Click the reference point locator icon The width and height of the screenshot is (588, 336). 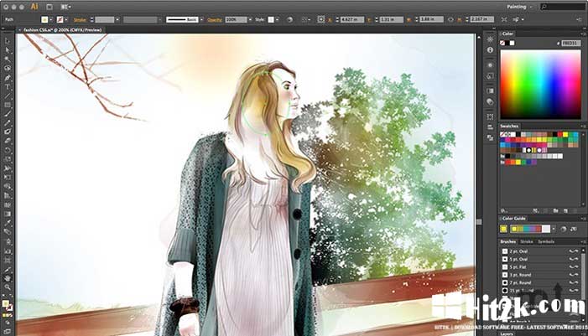321,19
